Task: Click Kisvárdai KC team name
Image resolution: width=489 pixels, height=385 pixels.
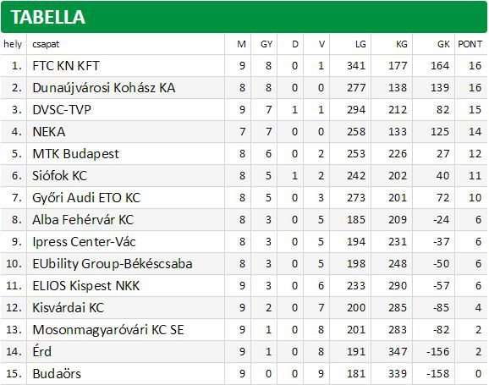Action: [68, 308]
